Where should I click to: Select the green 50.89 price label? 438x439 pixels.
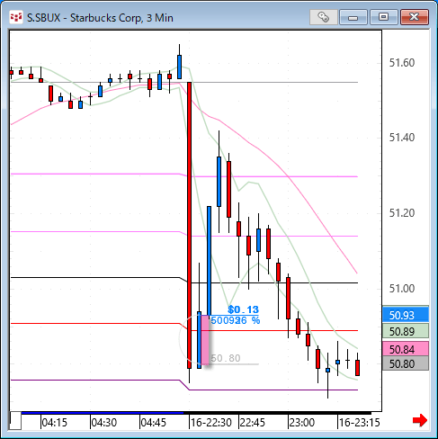point(406,331)
